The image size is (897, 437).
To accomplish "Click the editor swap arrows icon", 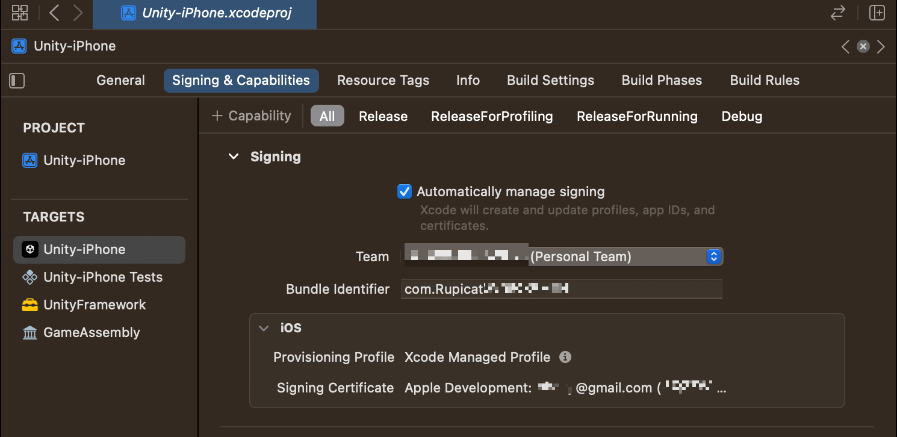I will click(x=838, y=13).
